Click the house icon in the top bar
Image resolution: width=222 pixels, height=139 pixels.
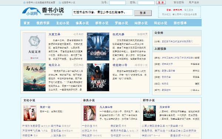24,3
